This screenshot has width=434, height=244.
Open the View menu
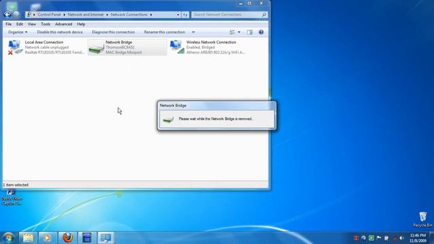point(32,24)
